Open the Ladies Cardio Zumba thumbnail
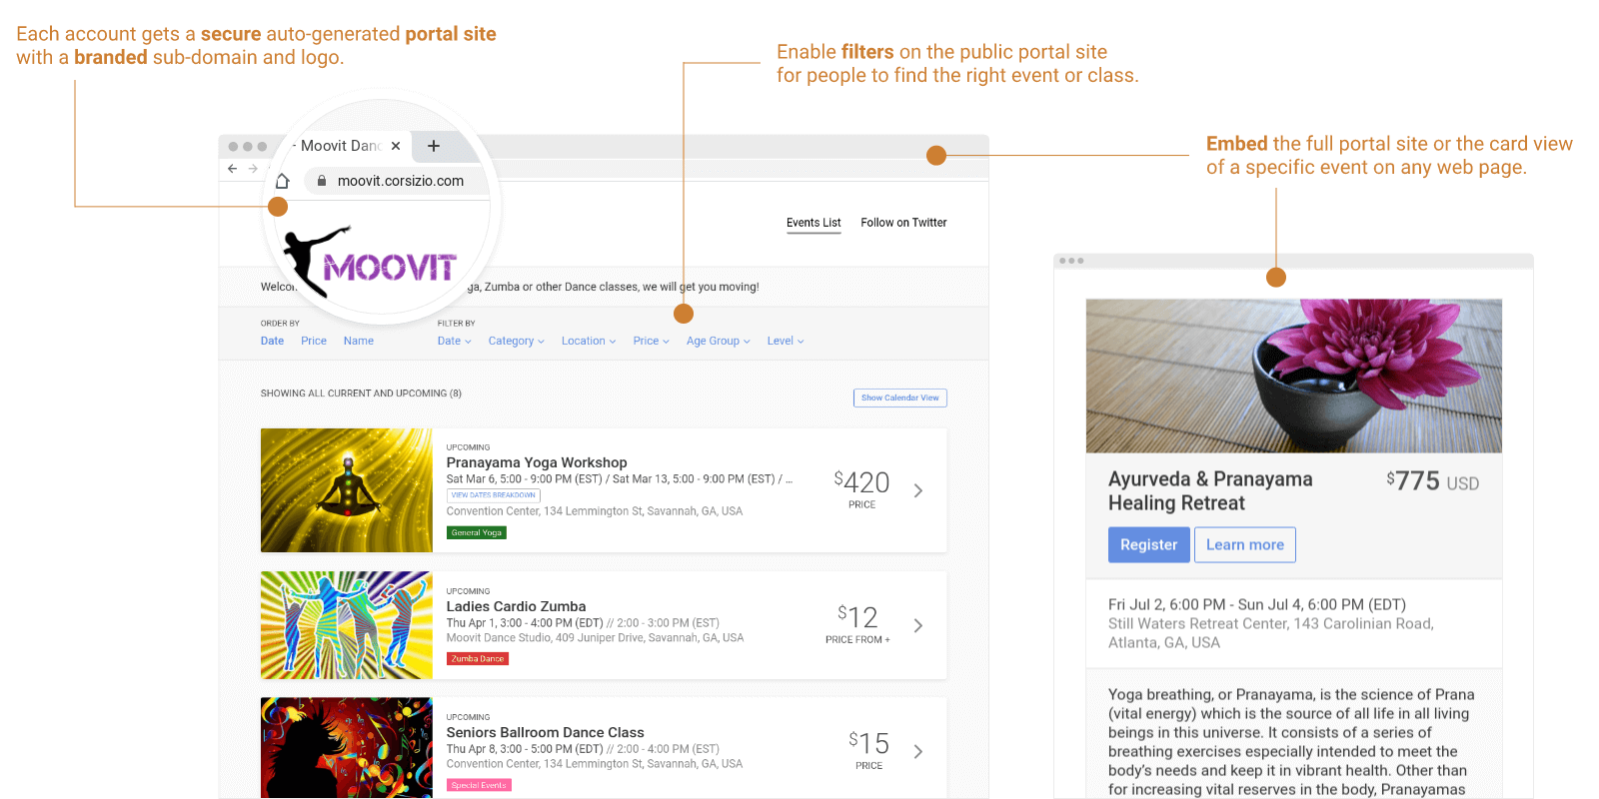This screenshot has height=799, width=1599. (x=347, y=625)
